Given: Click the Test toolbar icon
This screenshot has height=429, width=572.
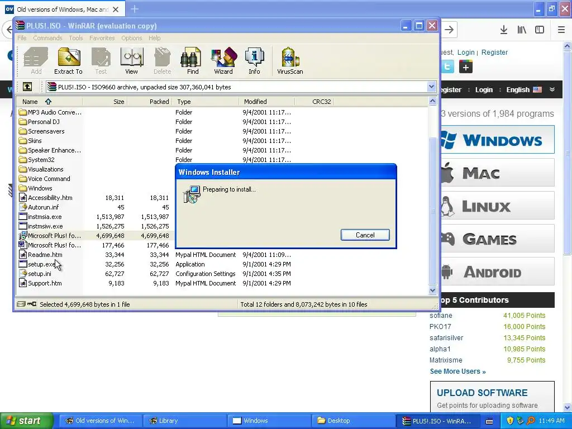Looking at the screenshot, I should [101, 61].
